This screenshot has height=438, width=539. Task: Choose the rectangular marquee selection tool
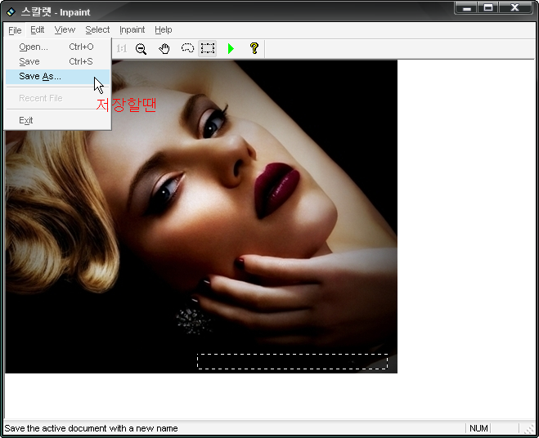(208, 49)
